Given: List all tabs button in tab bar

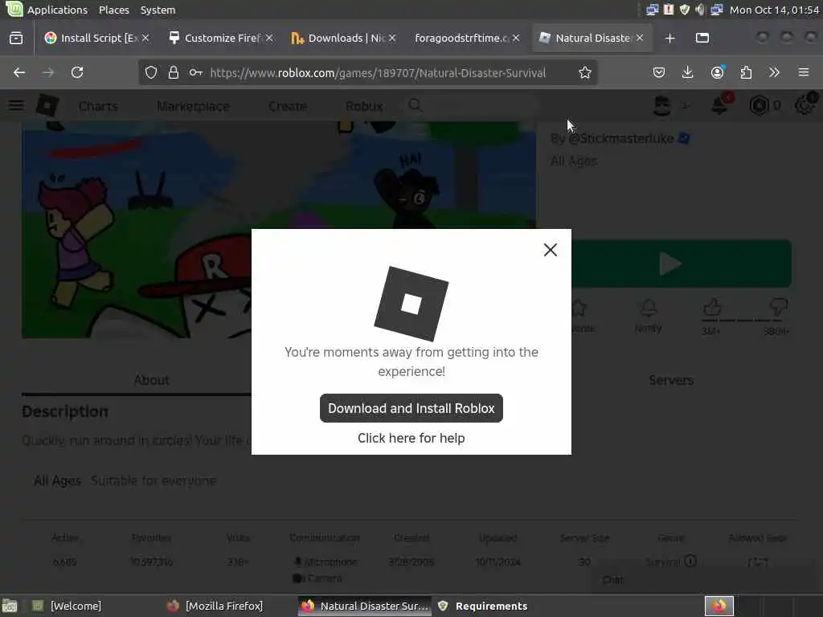Looking at the screenshot, I should pyautogui.click(x=702, y=39).
